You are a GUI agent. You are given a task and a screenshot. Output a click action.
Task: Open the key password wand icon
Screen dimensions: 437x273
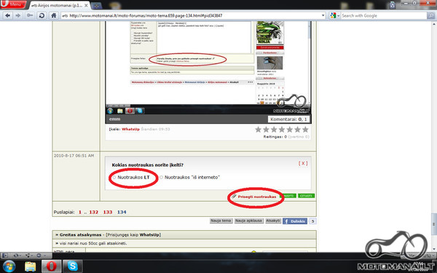point(30,15)
